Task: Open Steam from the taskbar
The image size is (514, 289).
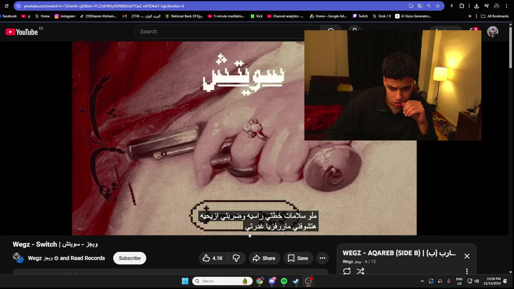Action: tap(296, 281)
